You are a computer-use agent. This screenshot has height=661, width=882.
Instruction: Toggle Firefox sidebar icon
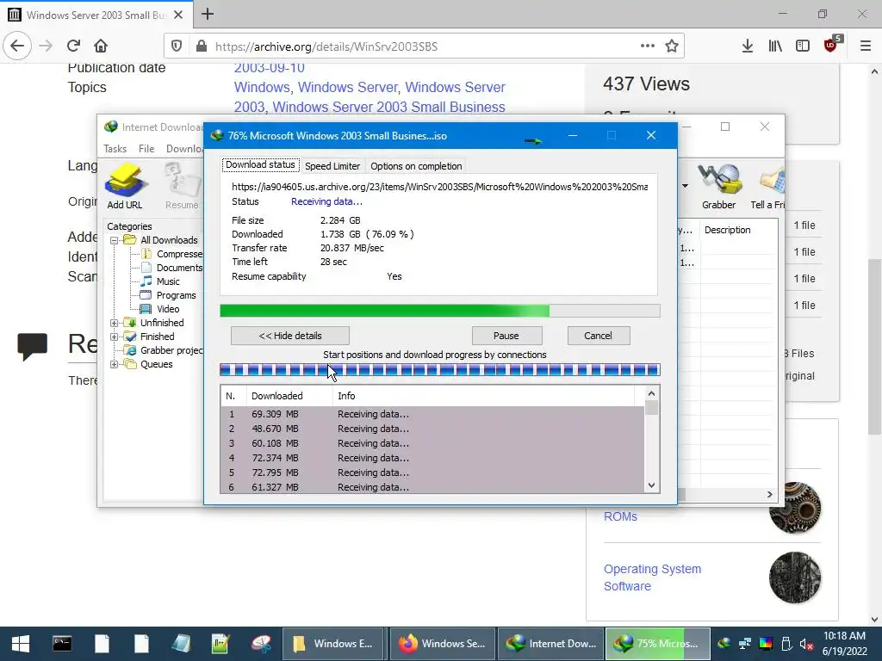click(x=803, y=46)
